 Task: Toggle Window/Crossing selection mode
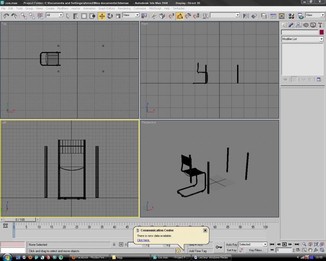92,16
